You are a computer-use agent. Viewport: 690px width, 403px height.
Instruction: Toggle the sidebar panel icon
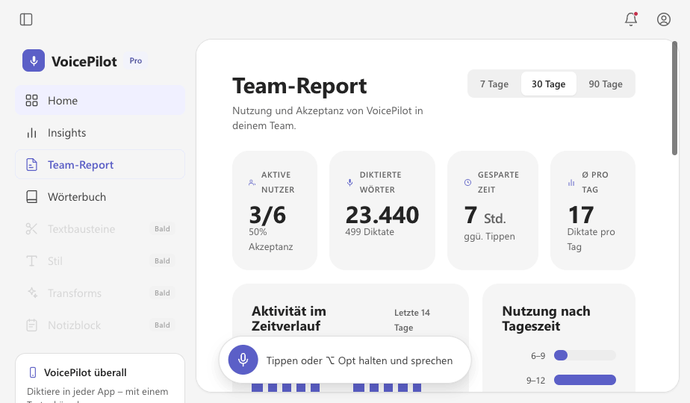(x=26, y=19)
